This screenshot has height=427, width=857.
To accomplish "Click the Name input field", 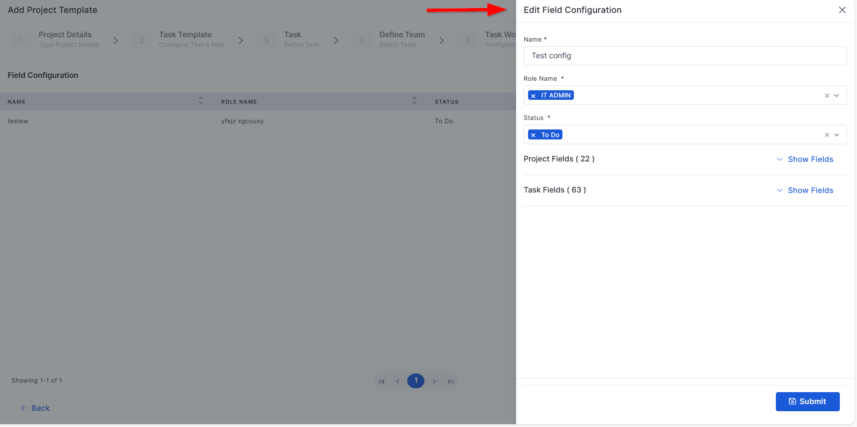I will click(x=685, y=56).
